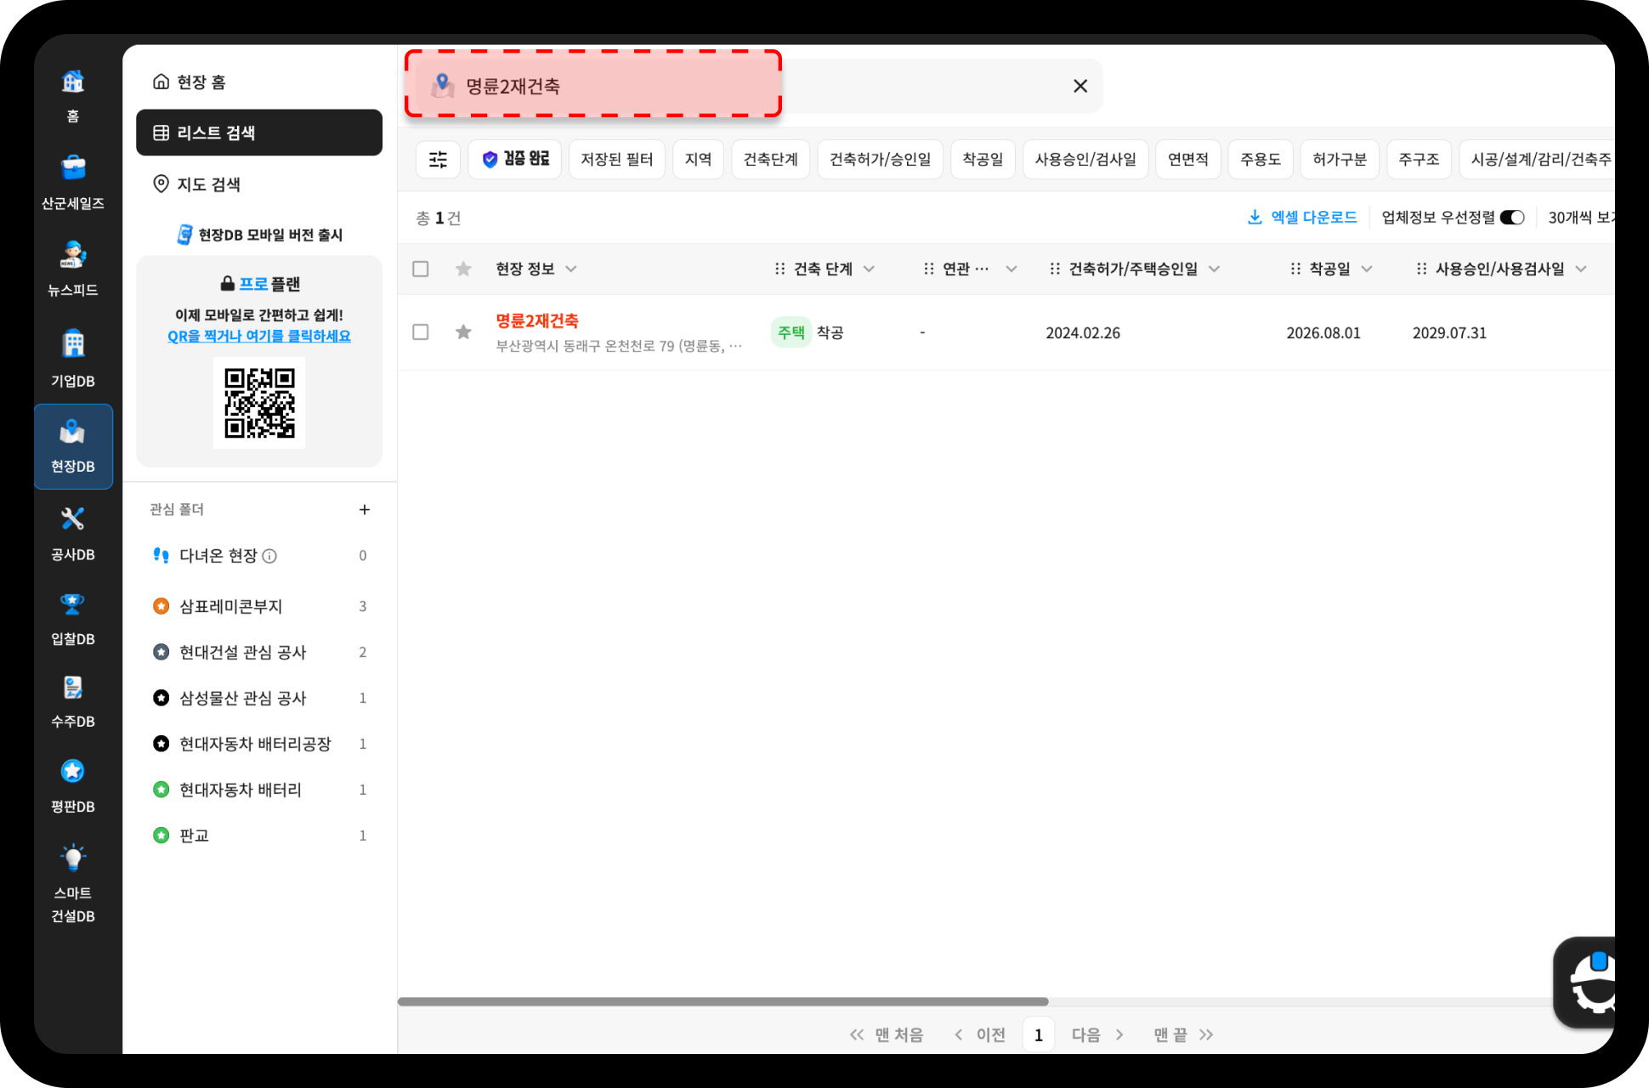1649x1088 pixels.
Task: Click drag handle icon of 착공일 column
Action: (1295, 269)
